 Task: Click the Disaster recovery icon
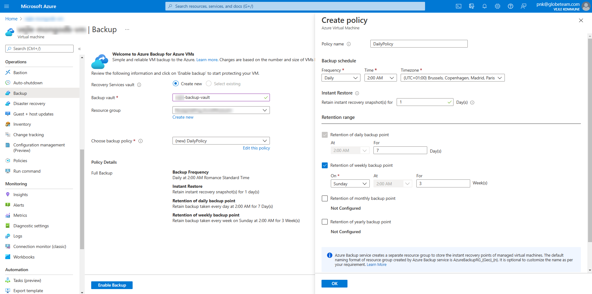pos(8,103)
